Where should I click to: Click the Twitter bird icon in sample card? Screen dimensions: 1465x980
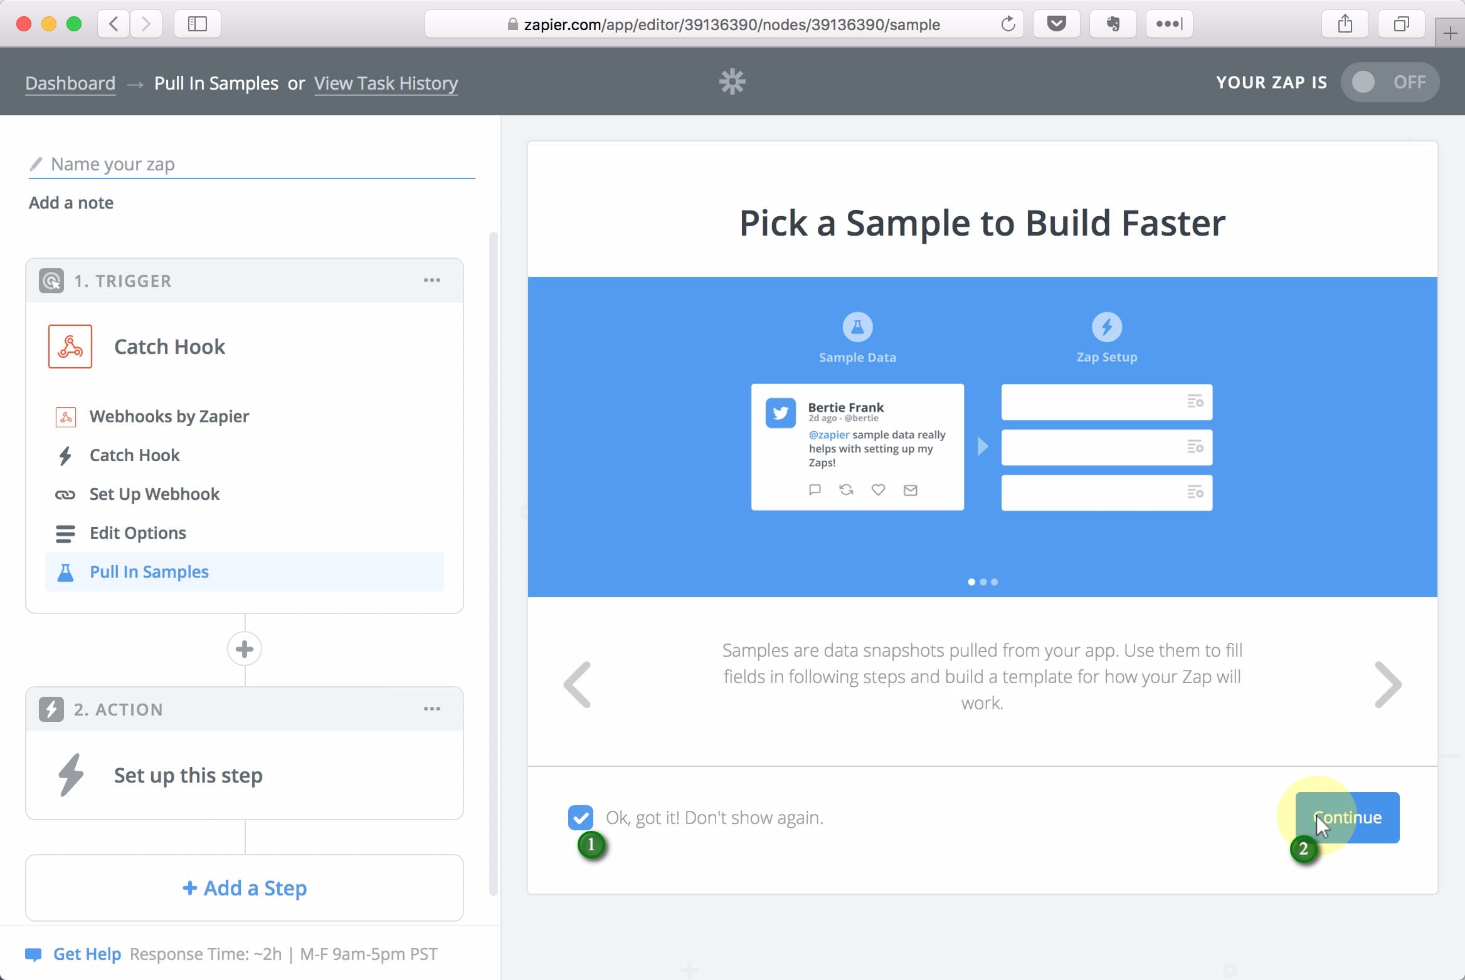coord(781,413)
